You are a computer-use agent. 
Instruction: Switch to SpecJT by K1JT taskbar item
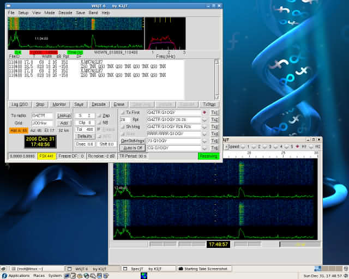click(x=148, y=269)
